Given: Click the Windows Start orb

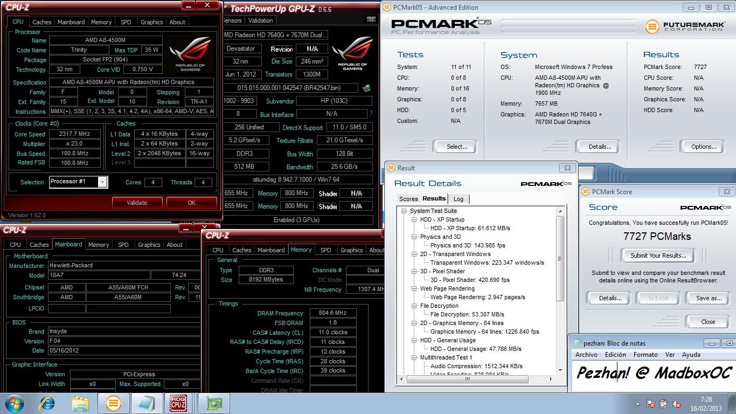Looking at the screenshot, I should tap(13, 403).
